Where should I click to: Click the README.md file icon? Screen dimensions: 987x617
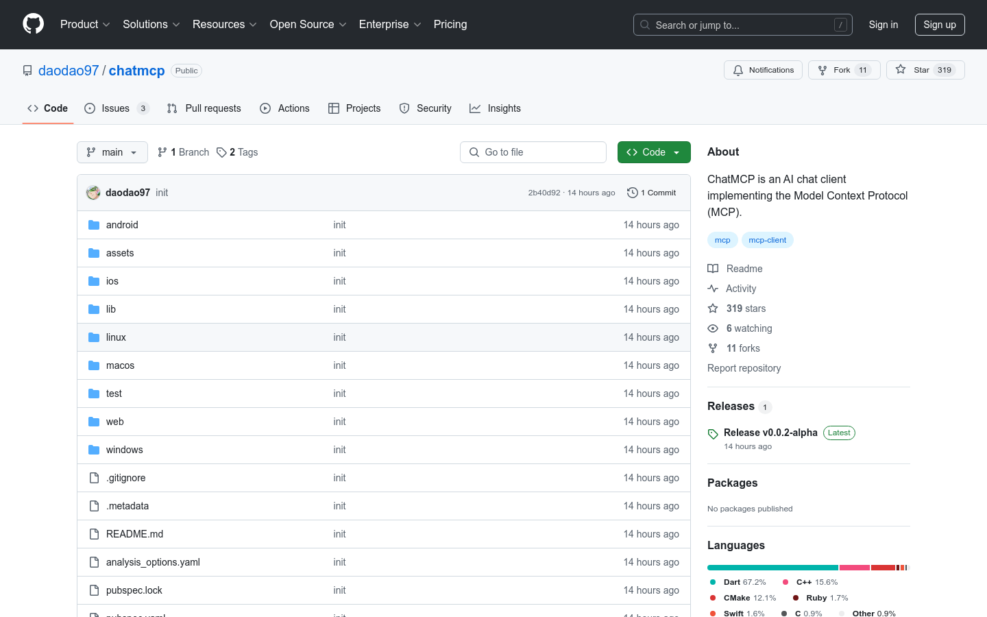94,534
